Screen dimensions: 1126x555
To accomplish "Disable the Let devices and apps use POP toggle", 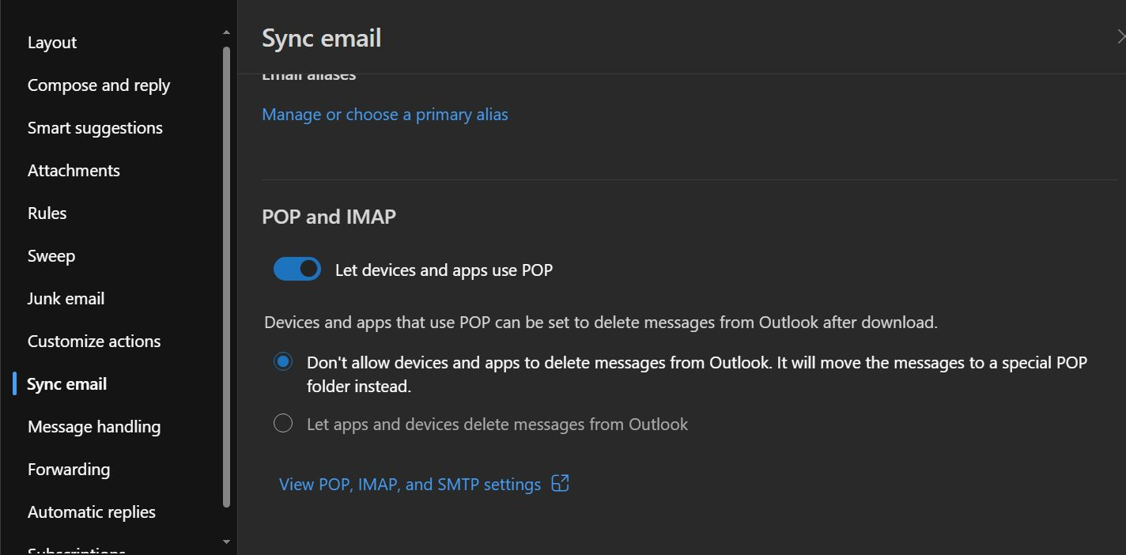I will tap(297, 269).
